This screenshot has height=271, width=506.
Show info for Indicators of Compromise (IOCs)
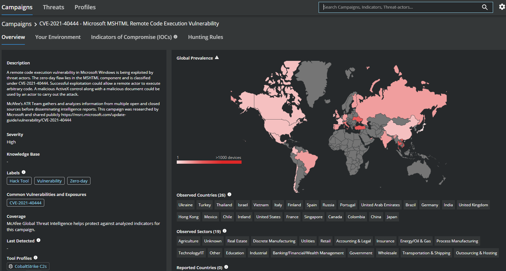point(176,37)
